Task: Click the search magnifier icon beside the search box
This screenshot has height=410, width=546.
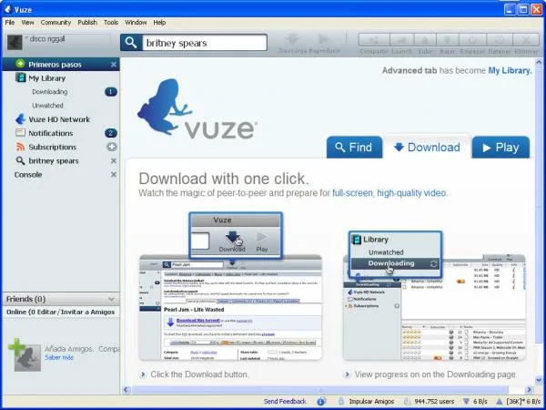Action: point(131,43)
